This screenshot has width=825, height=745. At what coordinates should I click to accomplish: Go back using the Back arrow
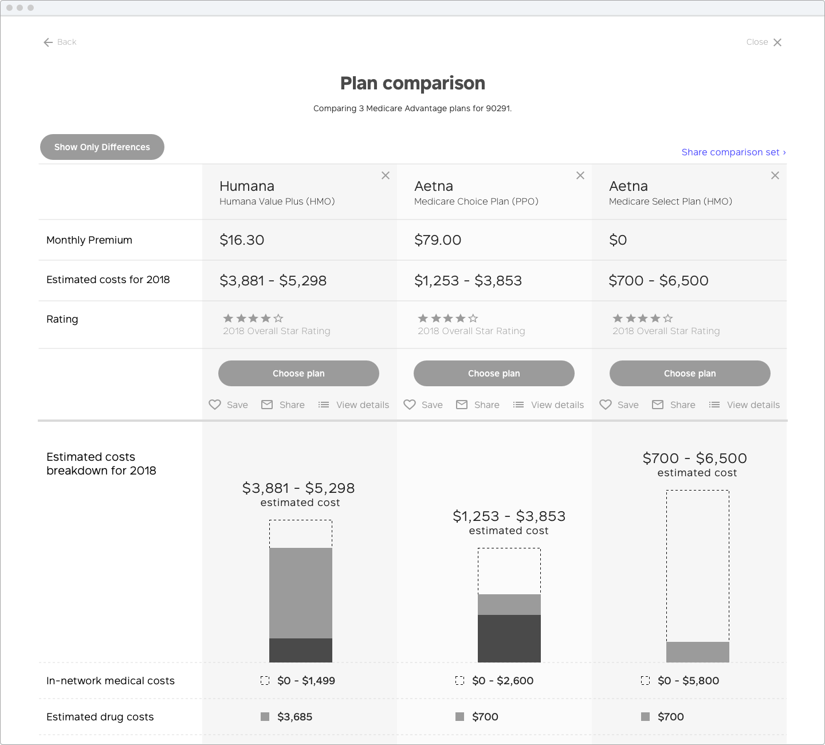click(48, 42)
